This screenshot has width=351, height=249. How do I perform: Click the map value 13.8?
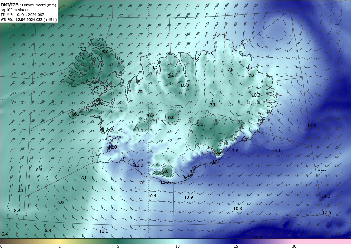pyautogui.click(x=234, y=151)
